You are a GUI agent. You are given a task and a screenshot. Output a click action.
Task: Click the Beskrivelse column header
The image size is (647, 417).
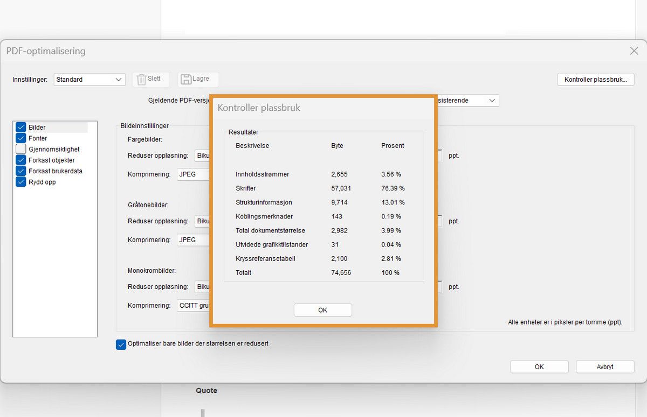click(252, 146)
